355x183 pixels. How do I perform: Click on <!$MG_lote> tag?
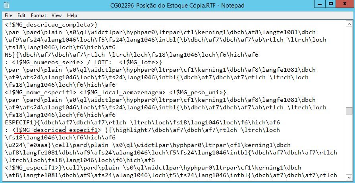(139, 62)
